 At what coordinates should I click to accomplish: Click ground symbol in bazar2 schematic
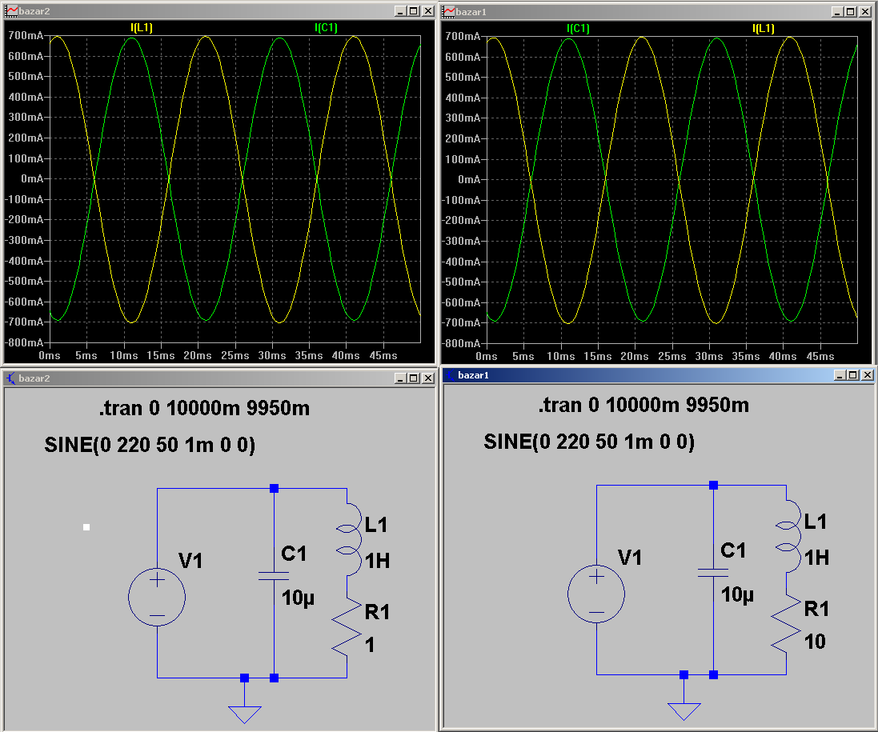pyautogui.click(x=244, y=713)
